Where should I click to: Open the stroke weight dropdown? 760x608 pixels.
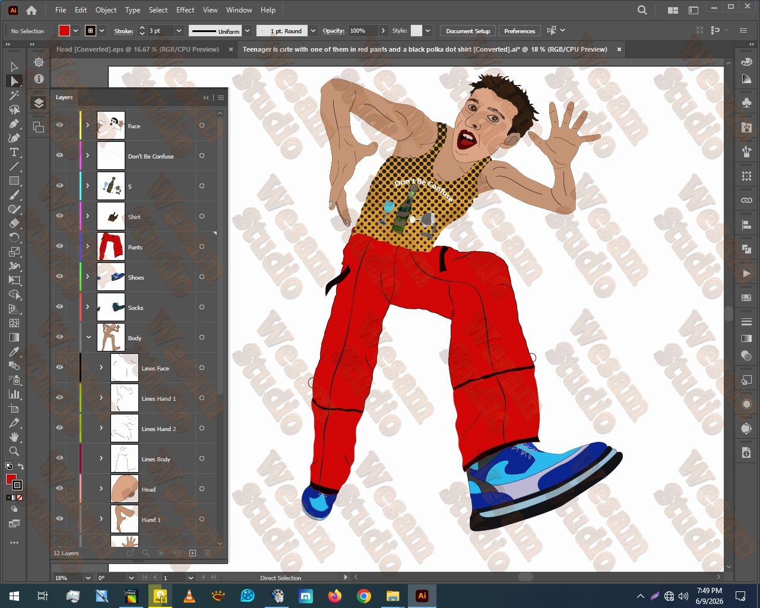tap(178, 31)
